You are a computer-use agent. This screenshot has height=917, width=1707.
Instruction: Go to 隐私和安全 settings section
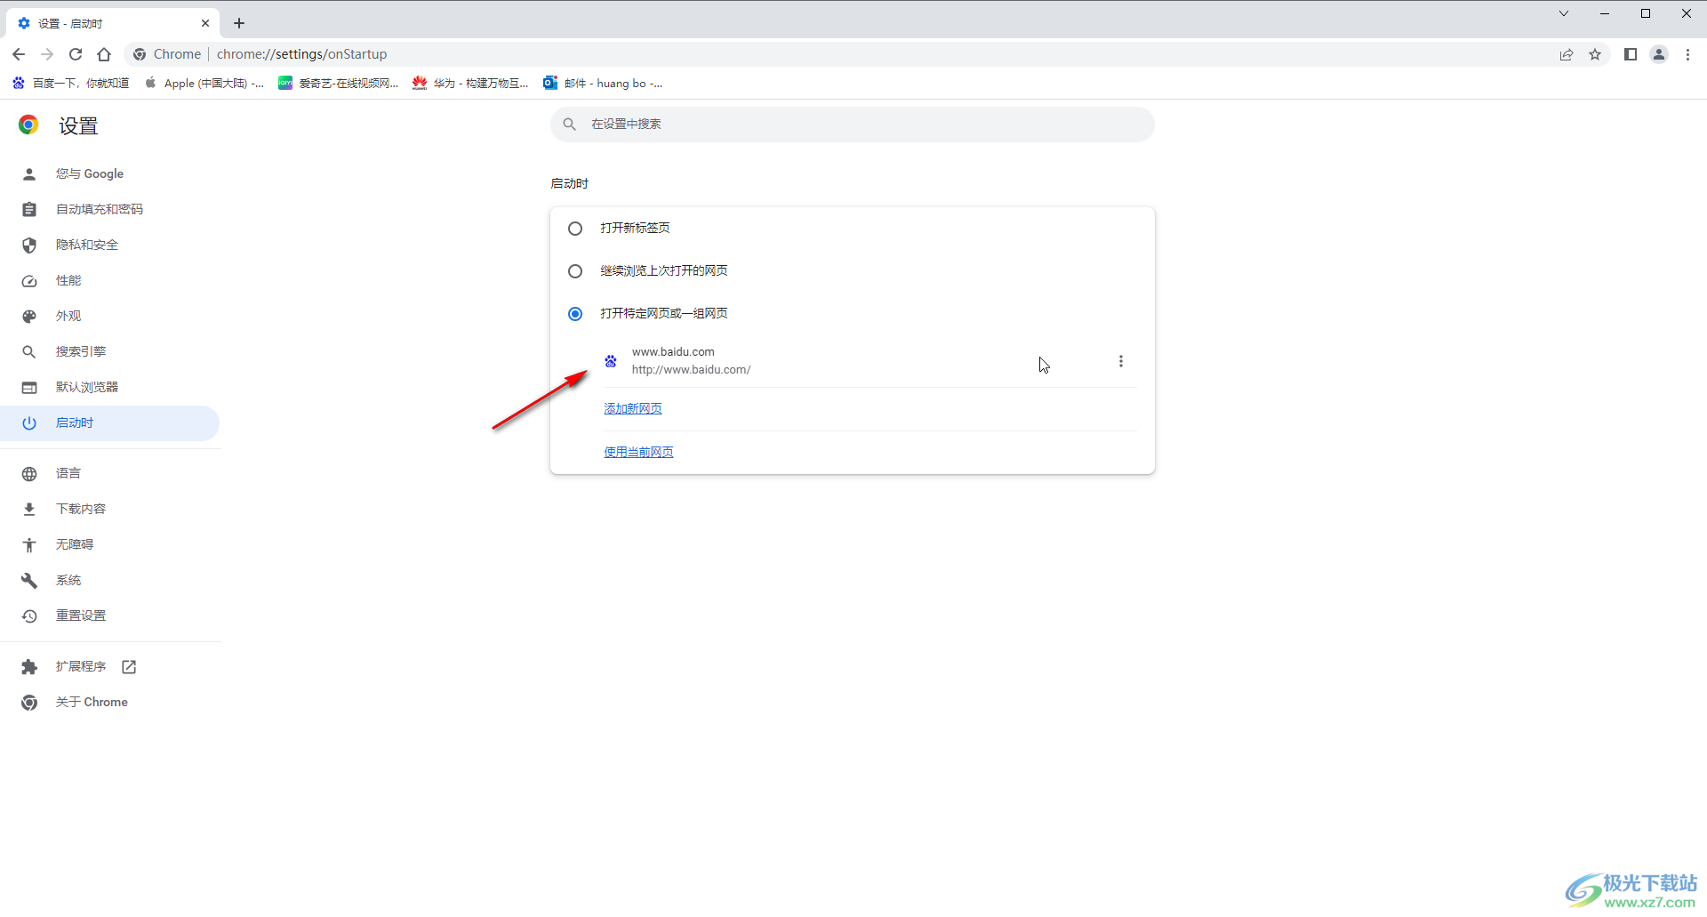coord(86,245)
